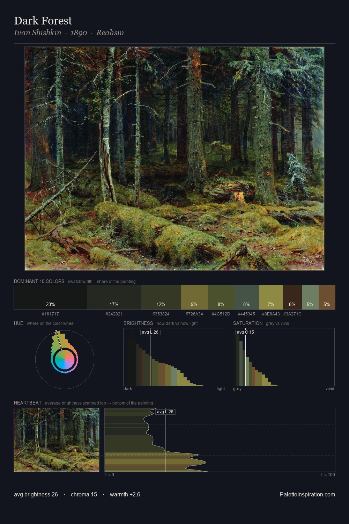Click the "avg L 26" tag in Heartbeat chart
This screenshot has height=524, width=349.
[165, 412]
